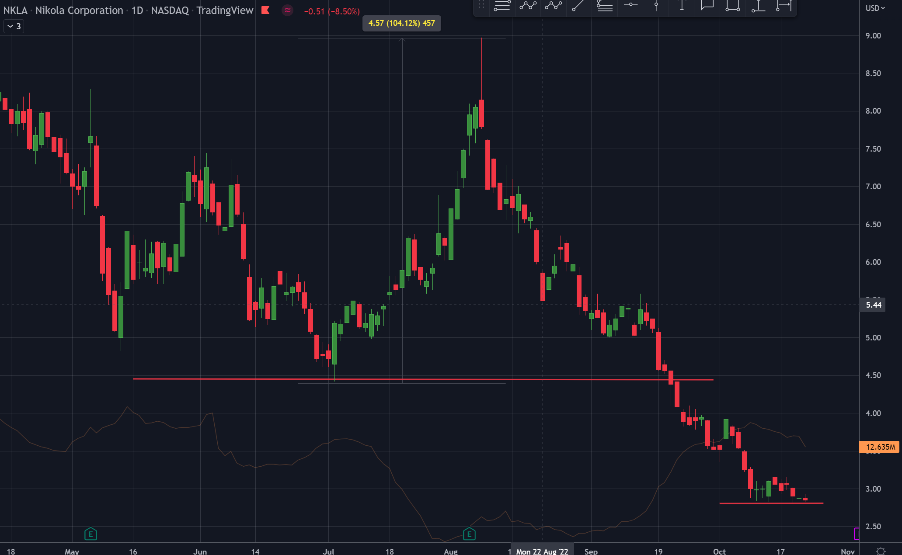Open the earnings E marker in May
Screen dimensions: 902x555
[x=91, y=534]
